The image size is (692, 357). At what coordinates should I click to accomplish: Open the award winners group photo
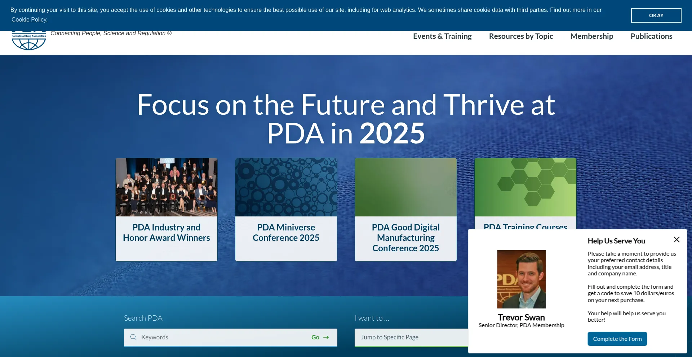(x=167, y=187)
